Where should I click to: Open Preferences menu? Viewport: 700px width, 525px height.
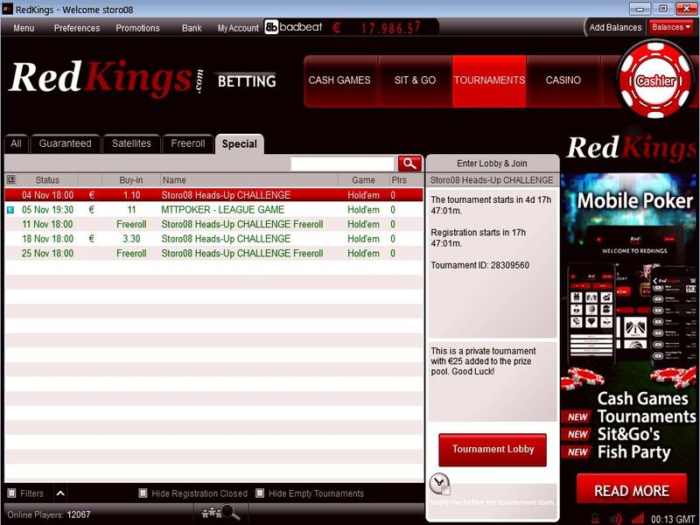(77, 28)
